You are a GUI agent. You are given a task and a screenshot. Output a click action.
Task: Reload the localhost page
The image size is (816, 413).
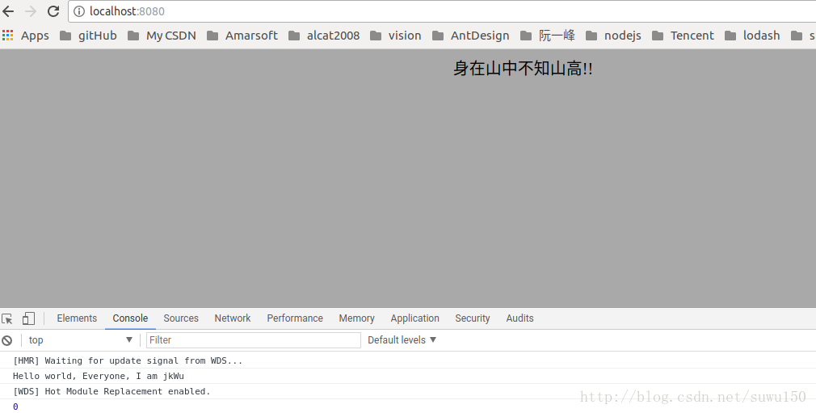point(53,11)
